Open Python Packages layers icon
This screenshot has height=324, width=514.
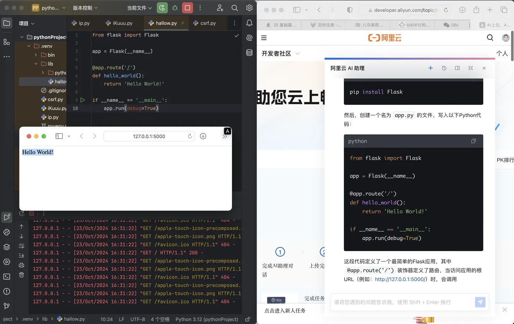(7, 247)
